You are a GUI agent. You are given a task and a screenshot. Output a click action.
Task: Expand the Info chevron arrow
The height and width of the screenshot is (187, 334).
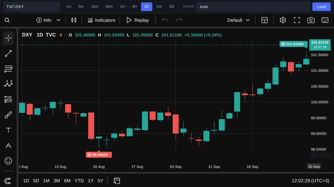tap(58, 20)
